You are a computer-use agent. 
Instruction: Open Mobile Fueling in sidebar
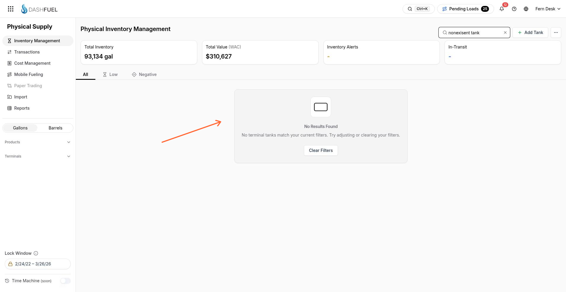(x=38, y=74)
